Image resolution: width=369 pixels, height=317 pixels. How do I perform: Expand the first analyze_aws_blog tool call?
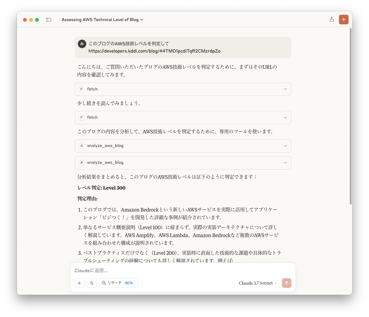[x=183, y=146]
